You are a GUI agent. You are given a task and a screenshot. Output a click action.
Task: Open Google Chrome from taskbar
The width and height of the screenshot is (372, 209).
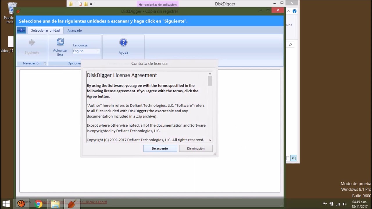coord(38,204)
